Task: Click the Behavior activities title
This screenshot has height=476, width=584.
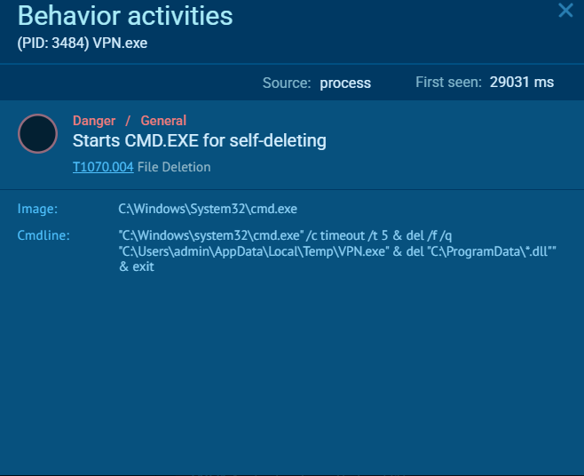Action: [x=125, y=16]
